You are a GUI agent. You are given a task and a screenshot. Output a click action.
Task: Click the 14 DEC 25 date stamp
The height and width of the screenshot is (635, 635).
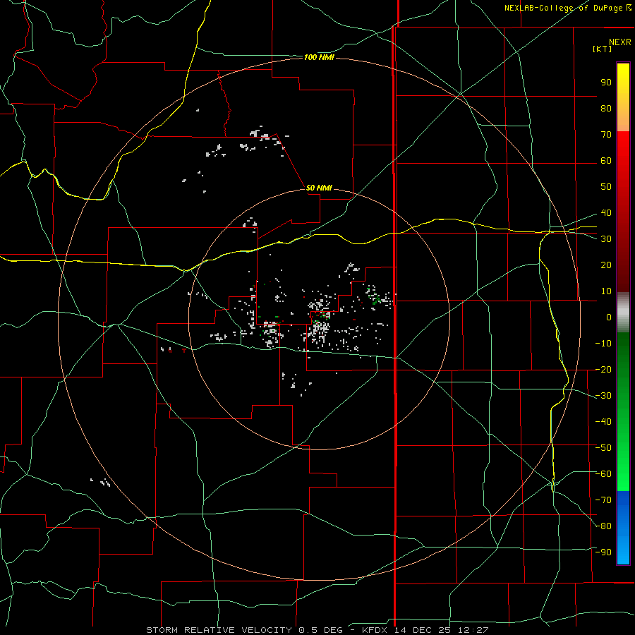click(422, 630)
